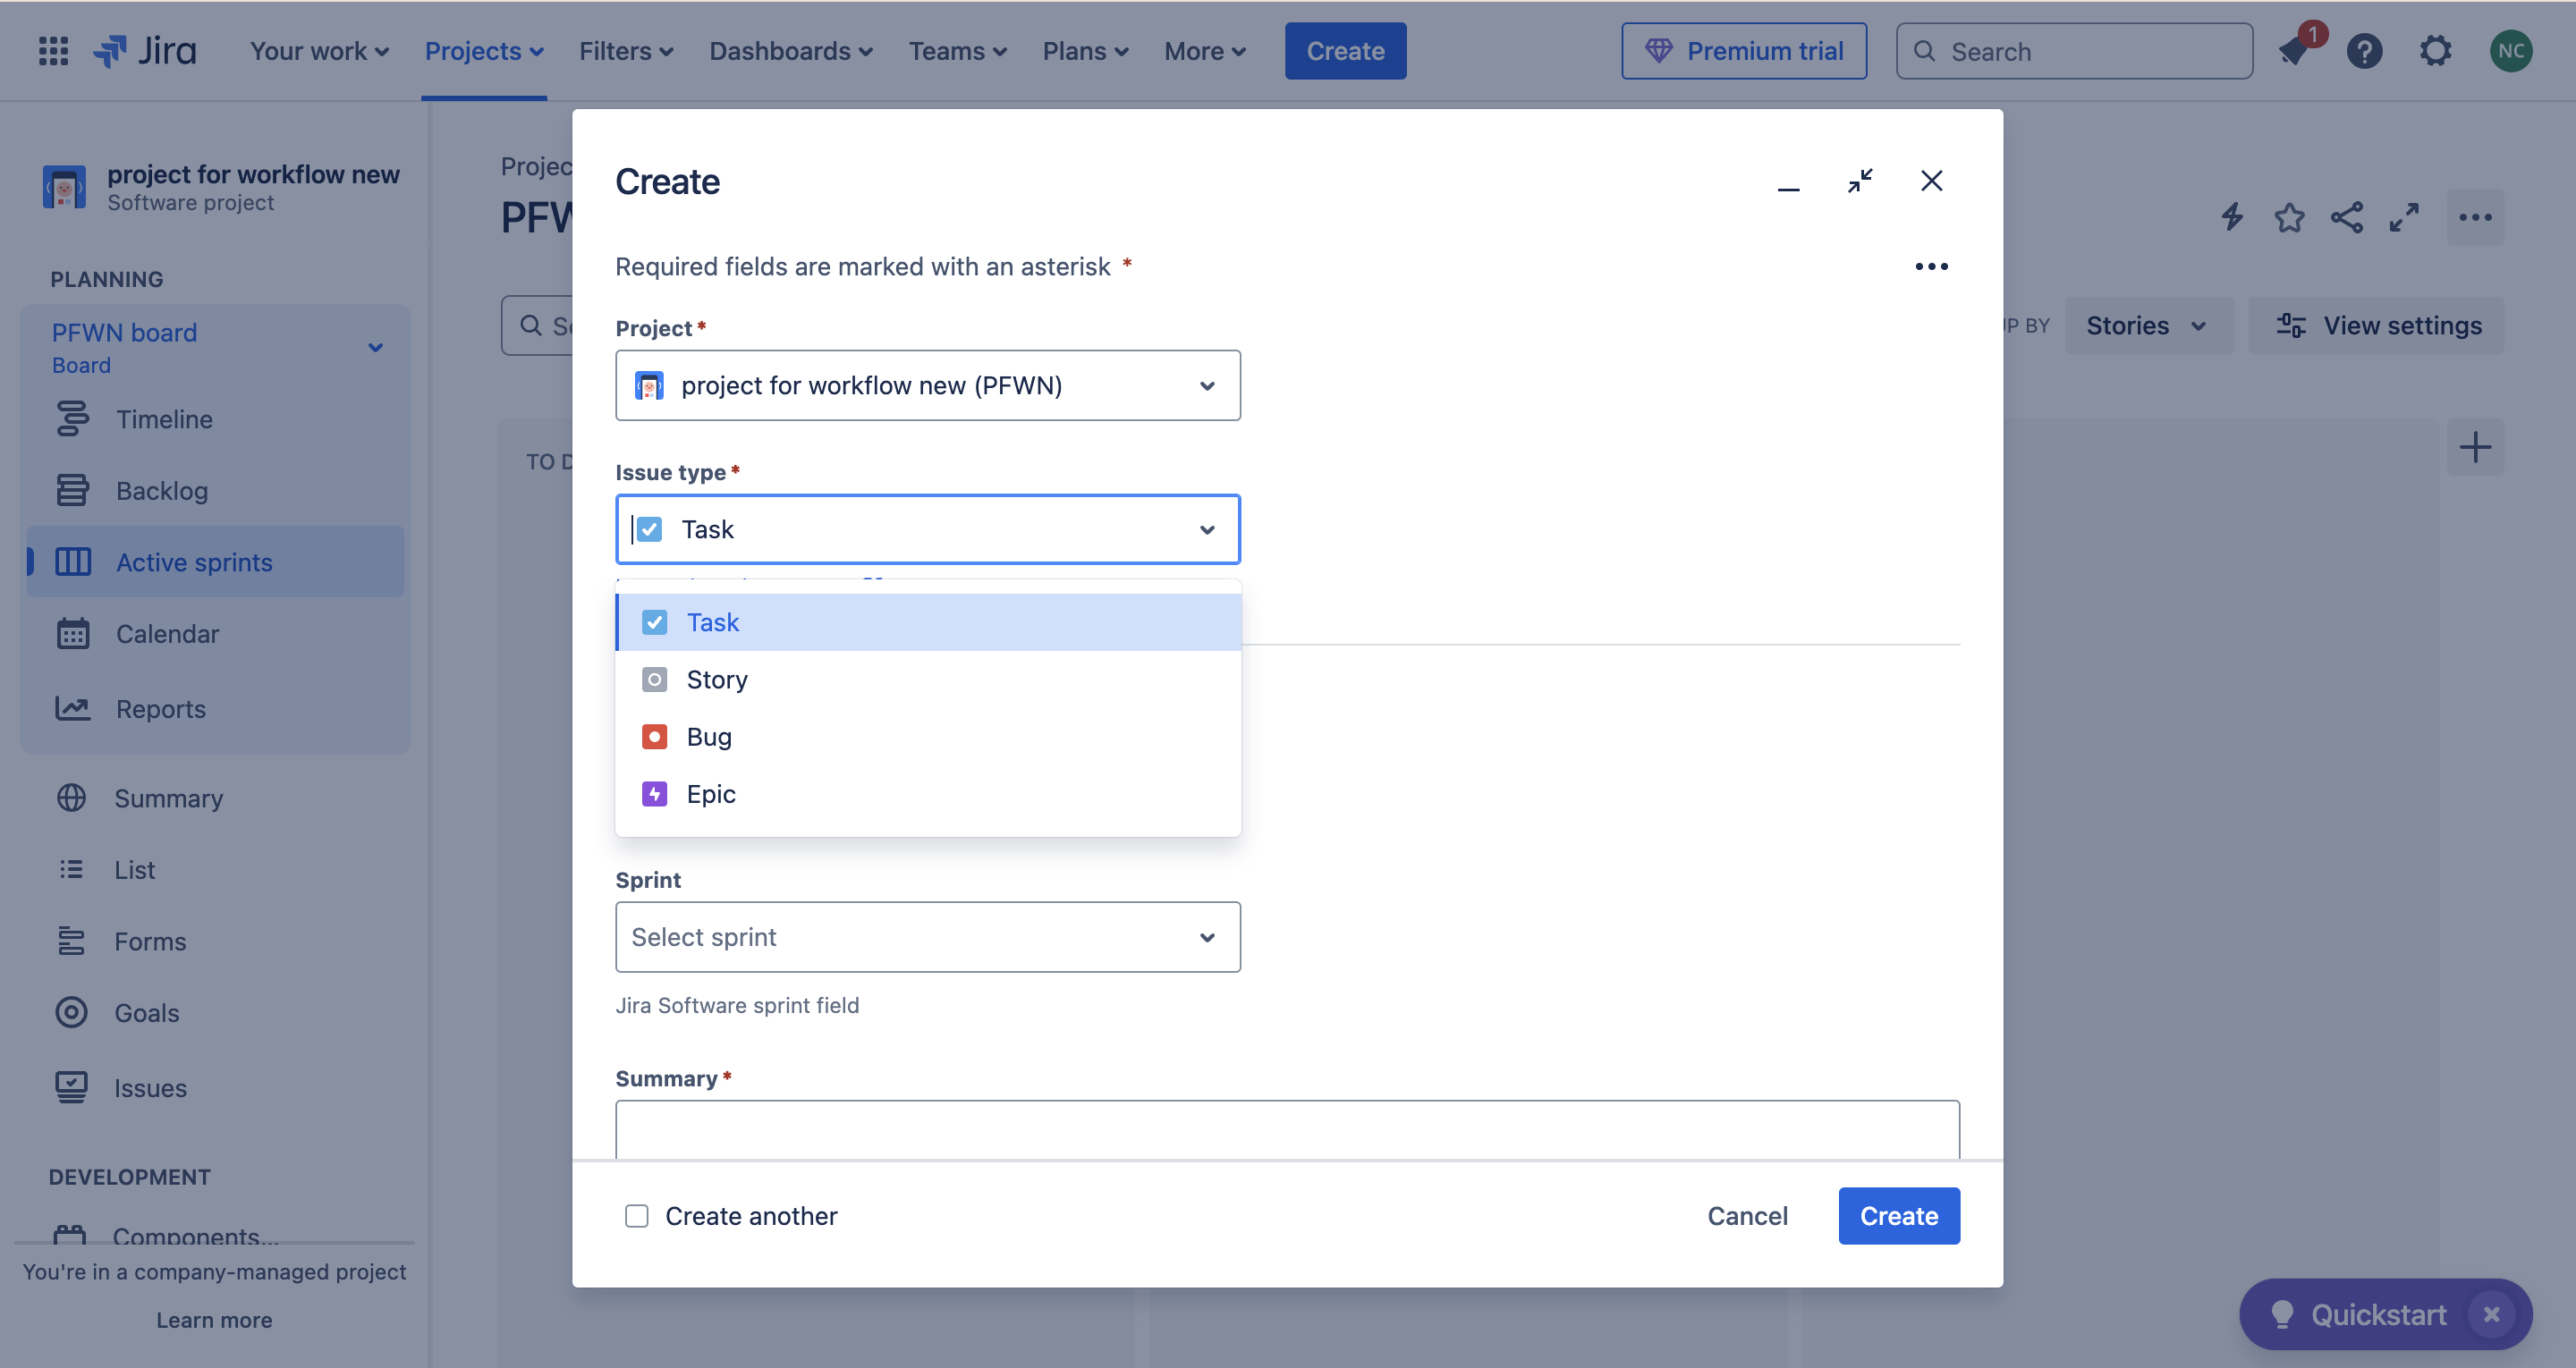Open the share icon on the board toolbar

2346,216
